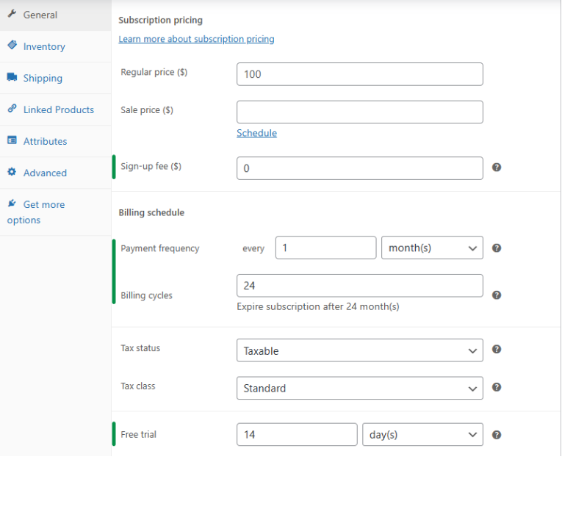Open the Tax status Taxable dropdown
This screenshot has height=512, width=562.
pos(360,350)
